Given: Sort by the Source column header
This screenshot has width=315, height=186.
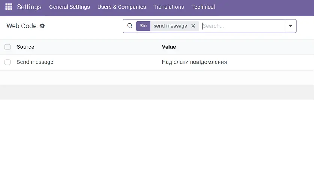Looking at the screenshot, I should 25,47.
